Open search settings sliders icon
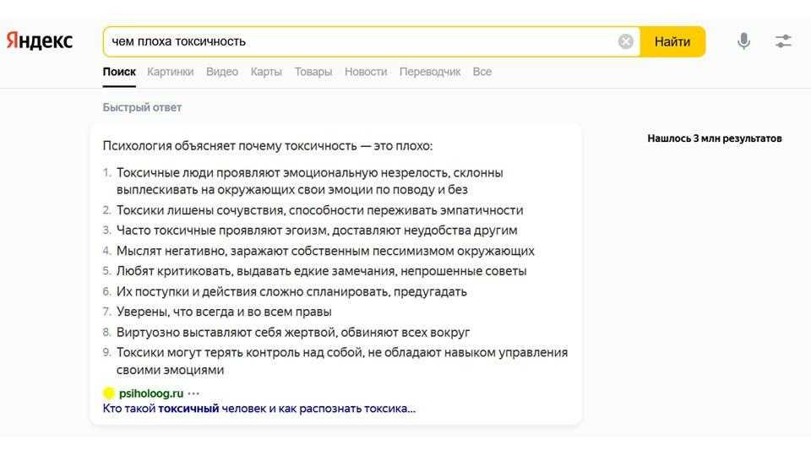This screenshot has height=456, width=811. (x=783, y=41)
